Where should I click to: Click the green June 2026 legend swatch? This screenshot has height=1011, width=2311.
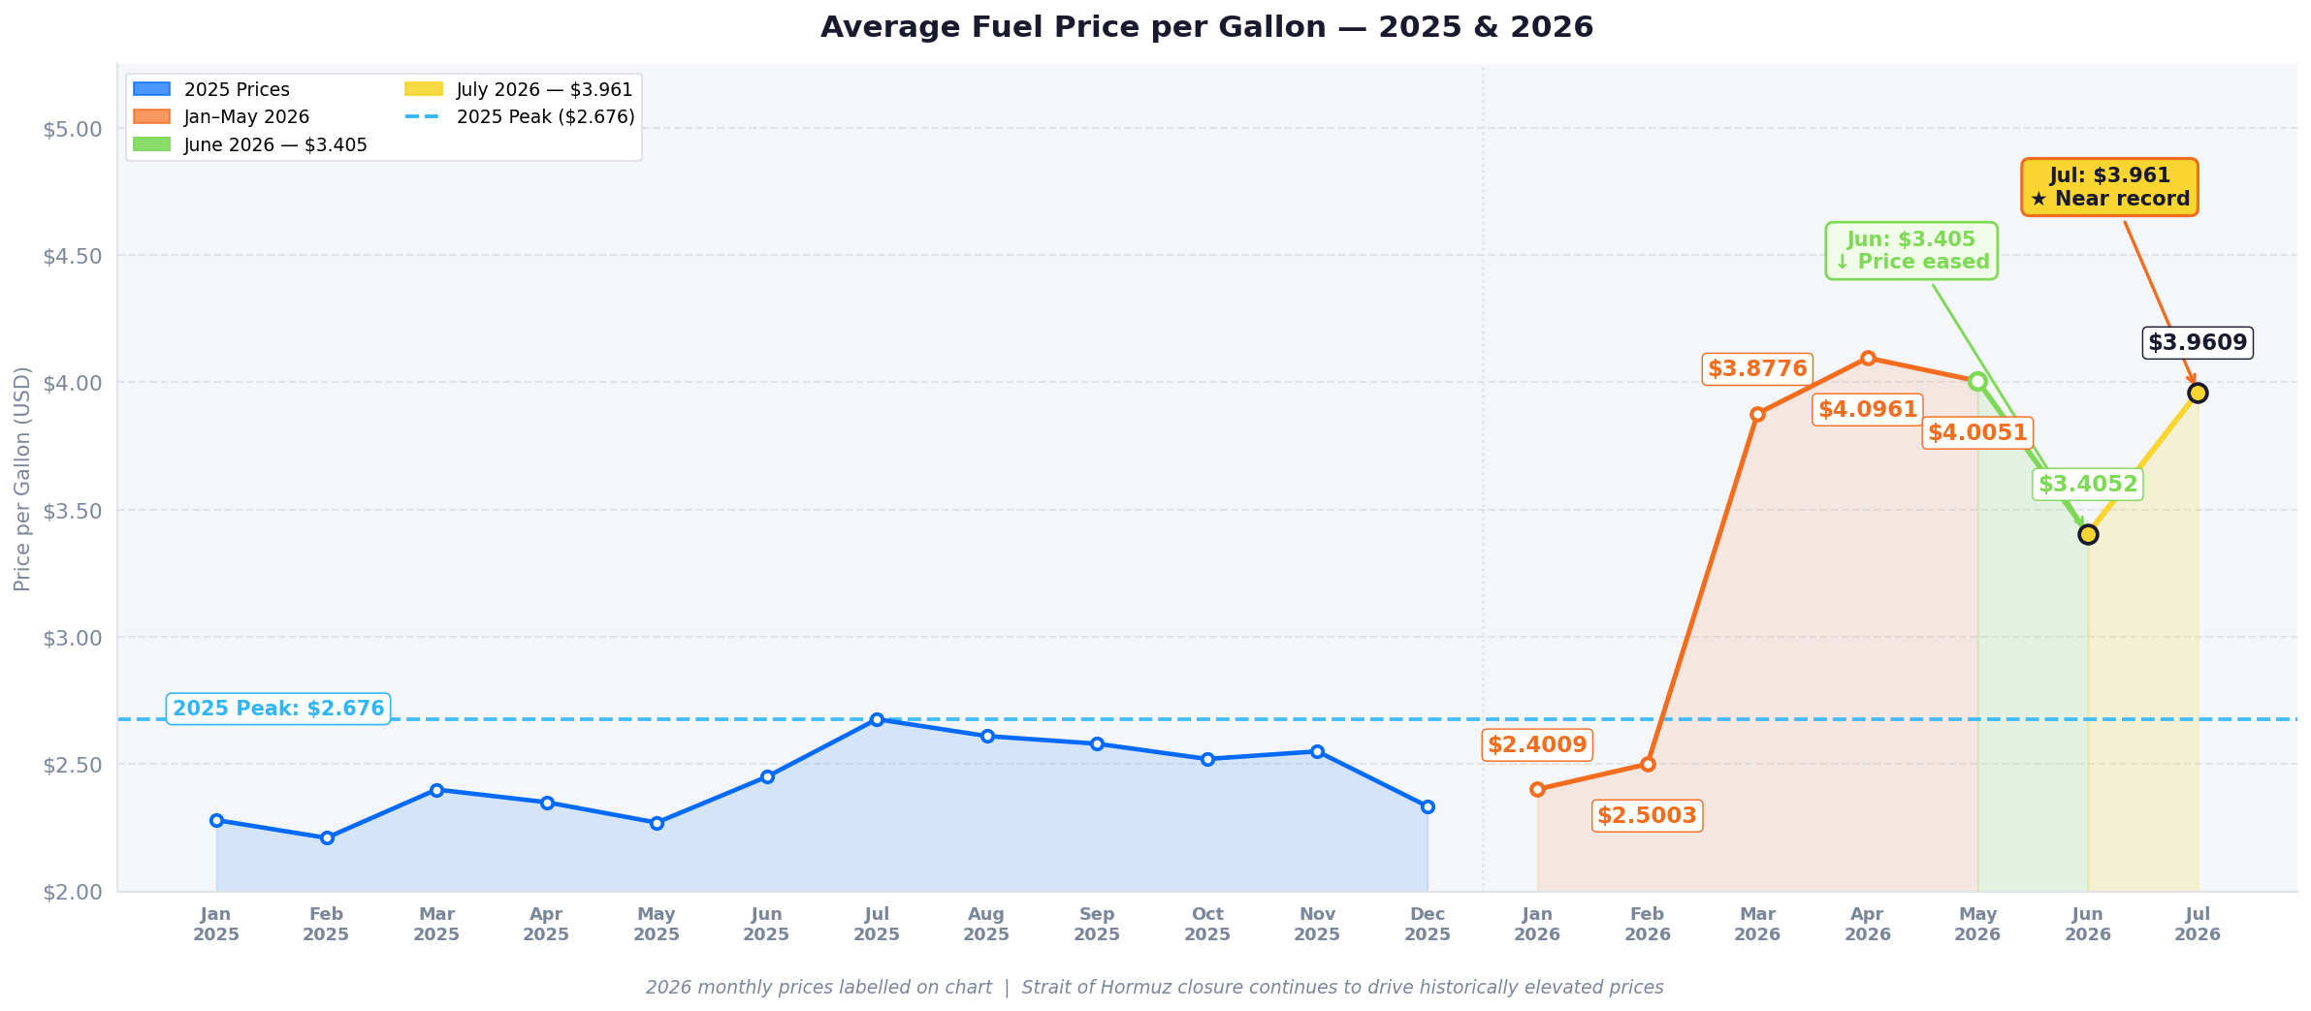[x=151, y=144]
